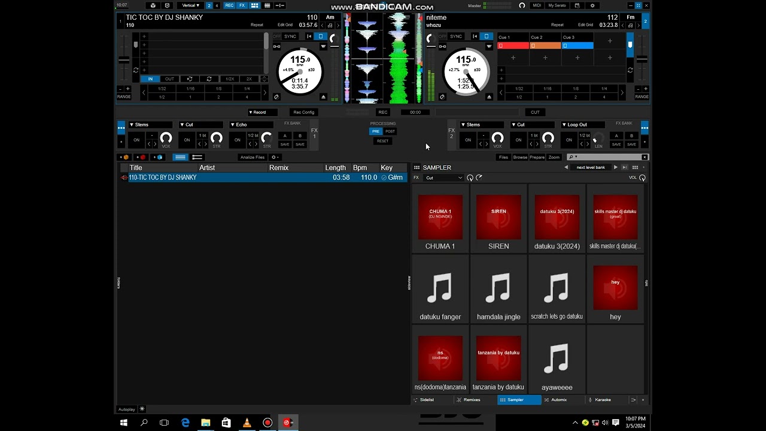The height and width of the screenshot is (431, 766).
Task: Click Analyze Files button
Action: click(x=252, y=157)
